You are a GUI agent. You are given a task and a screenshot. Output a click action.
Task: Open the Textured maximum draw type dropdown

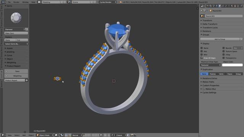coord(210,65)
